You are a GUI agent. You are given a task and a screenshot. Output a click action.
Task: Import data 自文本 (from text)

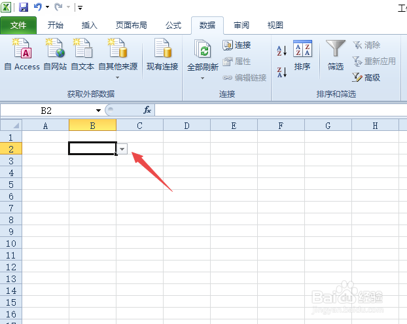point(82,54)
